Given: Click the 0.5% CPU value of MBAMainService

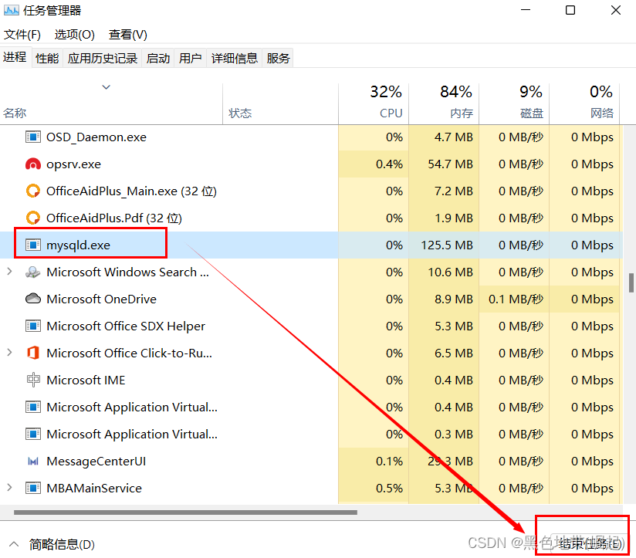Looking at the screenshot, I should pos(389,489).
